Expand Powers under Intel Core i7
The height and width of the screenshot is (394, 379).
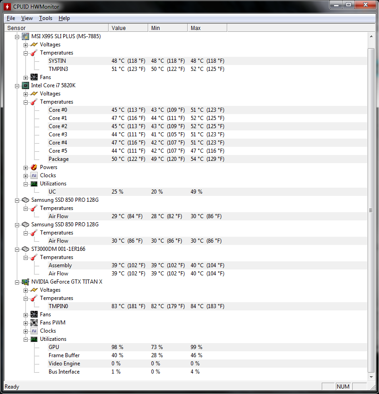[x=25, y=168]
